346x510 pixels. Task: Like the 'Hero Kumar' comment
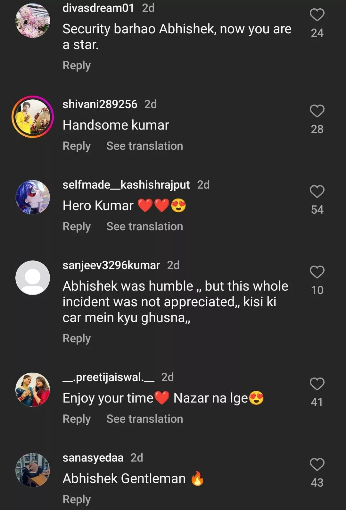(x=317, y=192)
